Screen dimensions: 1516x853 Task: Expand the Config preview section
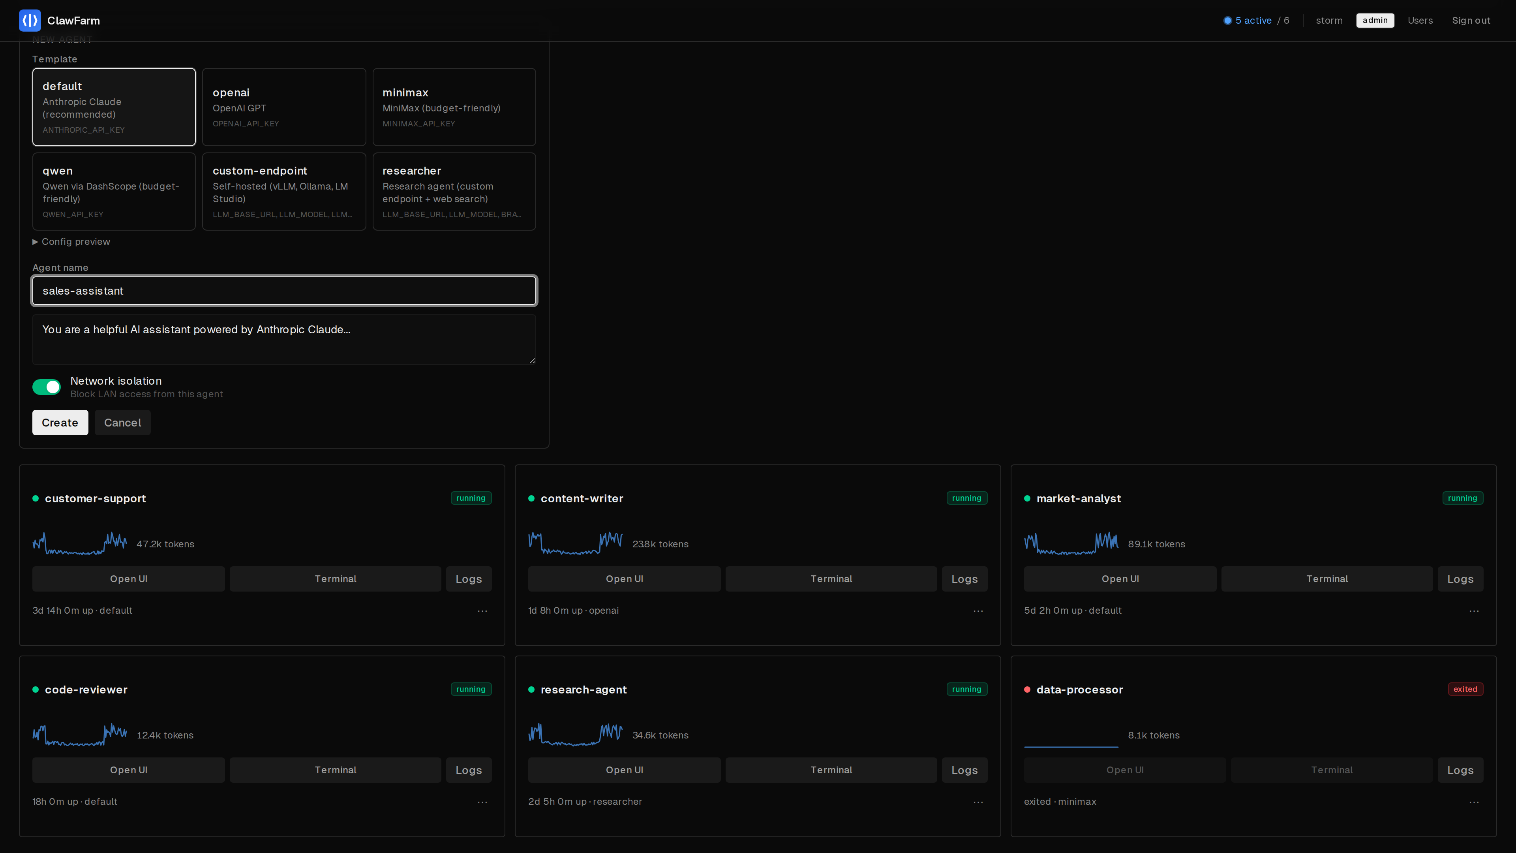click(x=71, y=241)
